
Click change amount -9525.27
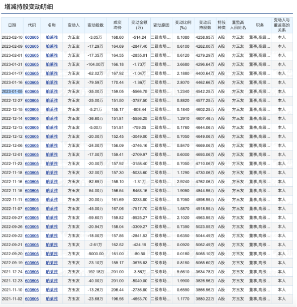coord(139,218)
